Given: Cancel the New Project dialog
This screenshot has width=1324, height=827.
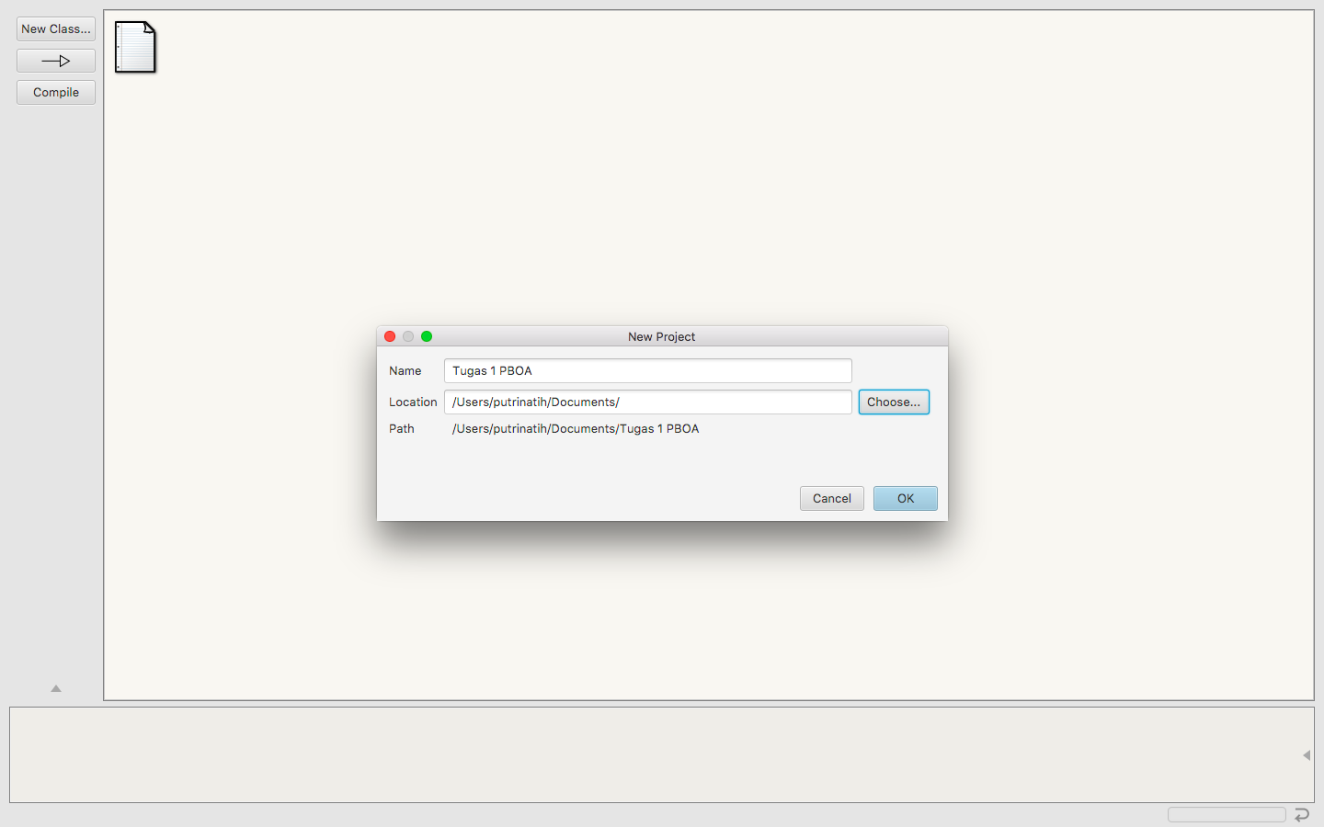Looking at the screenshot, I should 832,499.
